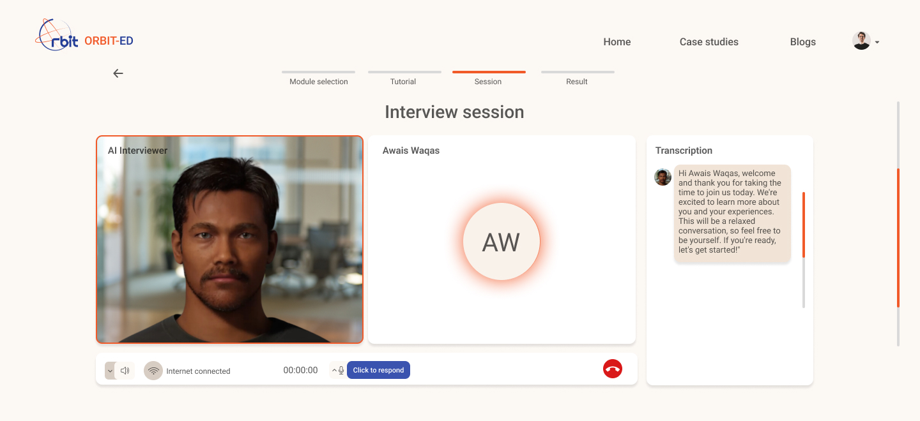Switch to the Tutorial step

[404, 81]
